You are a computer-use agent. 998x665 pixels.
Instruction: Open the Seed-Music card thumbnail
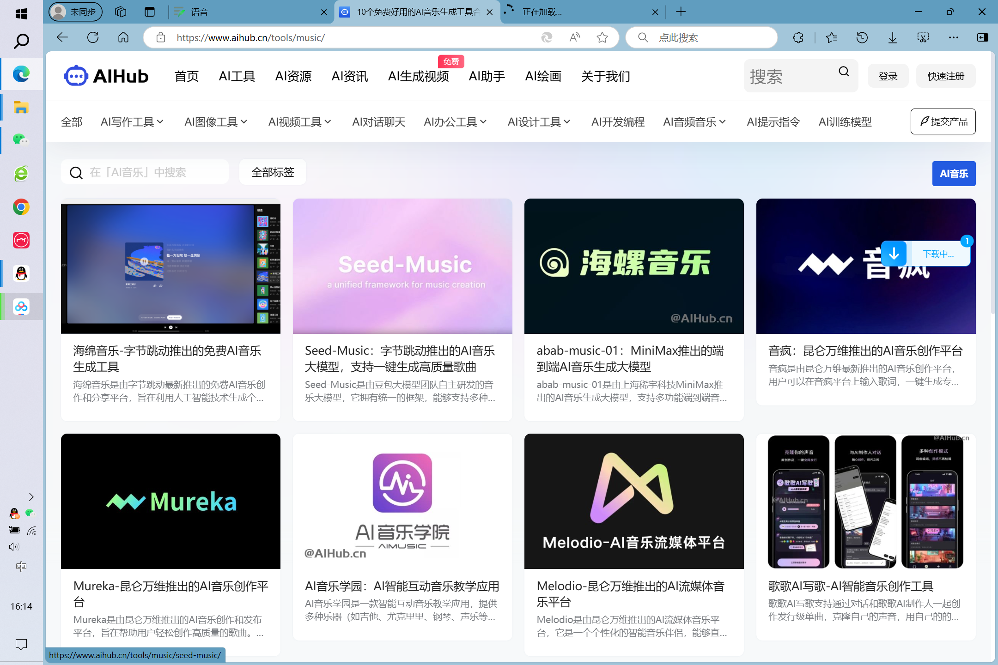tap(402, 266)
